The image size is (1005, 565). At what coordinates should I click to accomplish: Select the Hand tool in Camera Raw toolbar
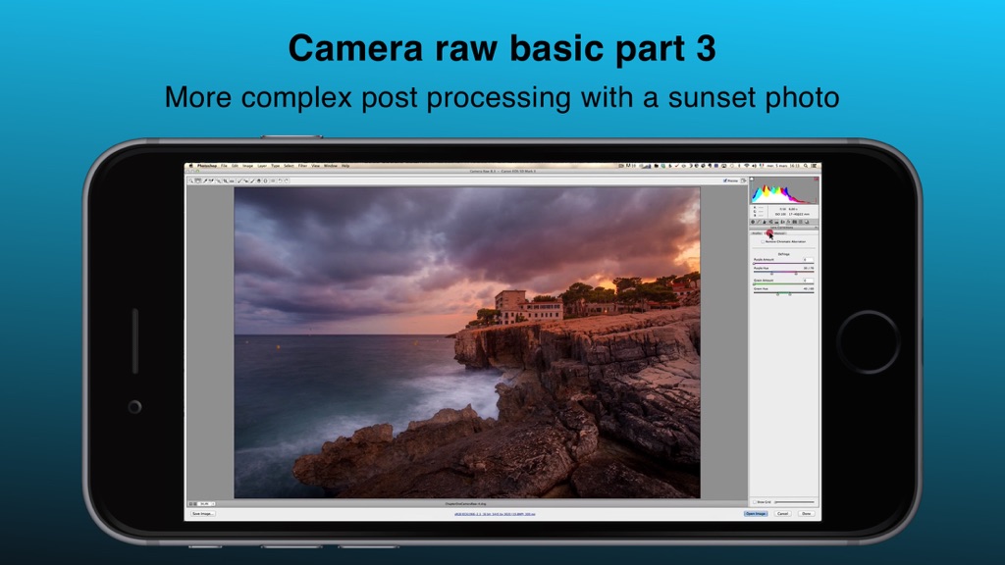click(198, 180)
